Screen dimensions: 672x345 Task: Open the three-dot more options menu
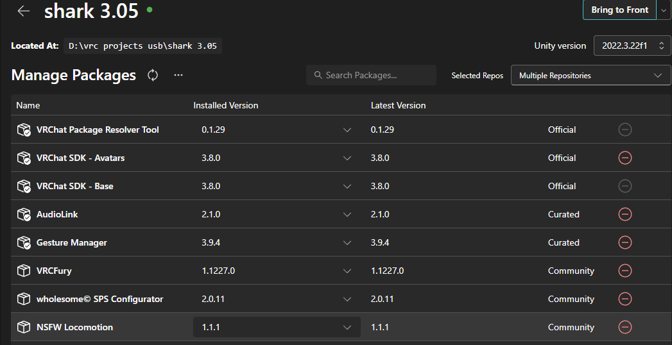pos(178,75)
